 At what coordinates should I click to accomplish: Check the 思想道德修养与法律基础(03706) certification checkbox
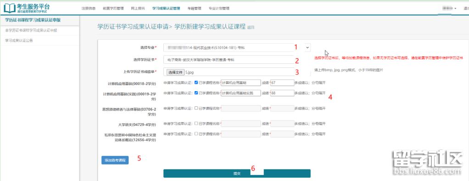(x=196, y=108)
